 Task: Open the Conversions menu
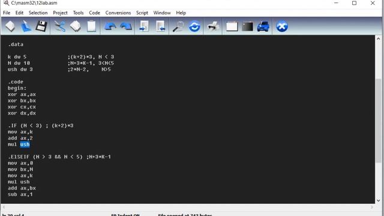118,13
